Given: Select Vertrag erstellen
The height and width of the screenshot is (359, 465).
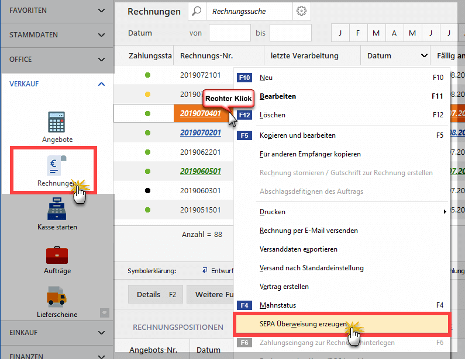Looking at the screenshot, I should pyautogui.click(x=341, y=286).
